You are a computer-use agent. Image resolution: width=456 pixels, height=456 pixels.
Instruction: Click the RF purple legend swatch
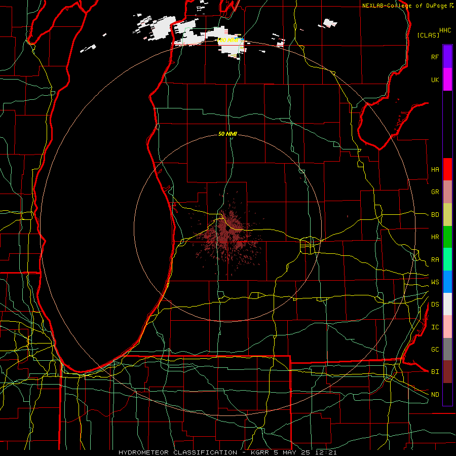(x=447, y=57)
